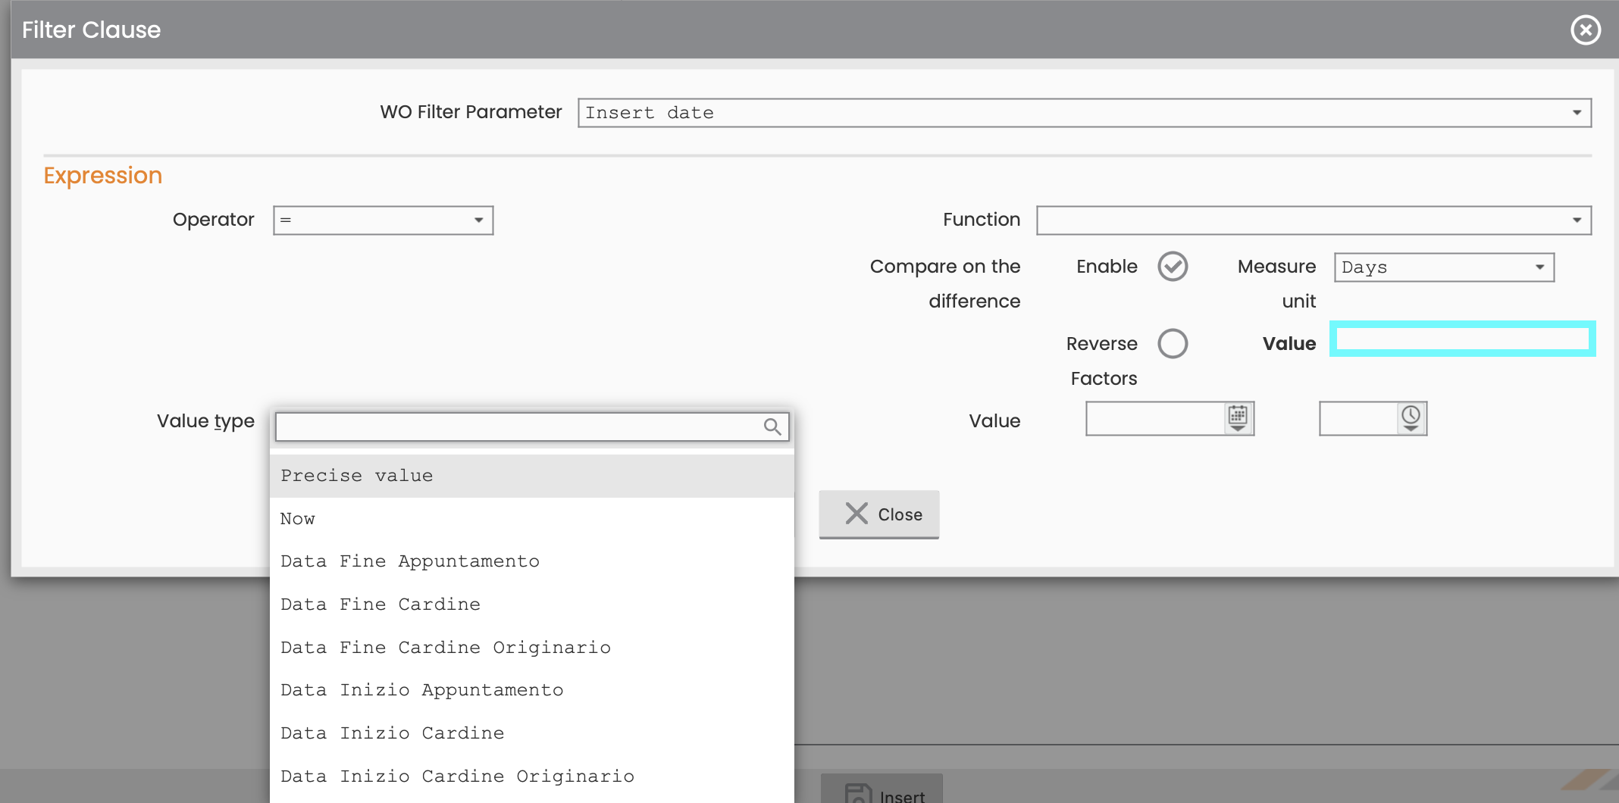Open the Measure unit Days dropdown
1619x803 pixels.
pyautogui.click(x=1445, y=267)
